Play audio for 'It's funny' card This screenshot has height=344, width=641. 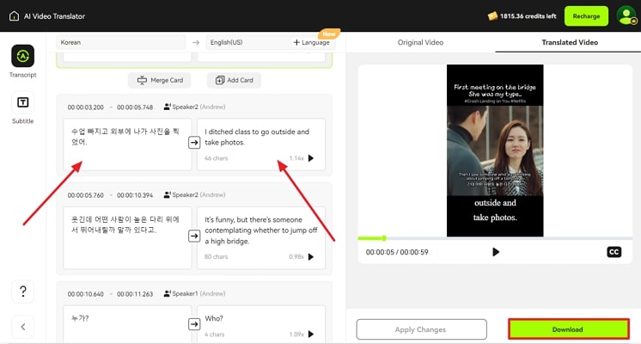pyautogui.click(x=311, y=257)
